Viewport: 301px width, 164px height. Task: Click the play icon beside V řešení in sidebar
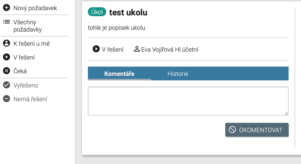7,57
